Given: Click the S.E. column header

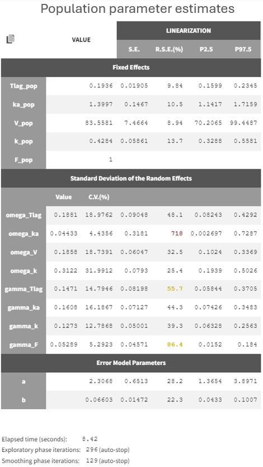Looking at the screenshot, I should (x=134, y=49).
